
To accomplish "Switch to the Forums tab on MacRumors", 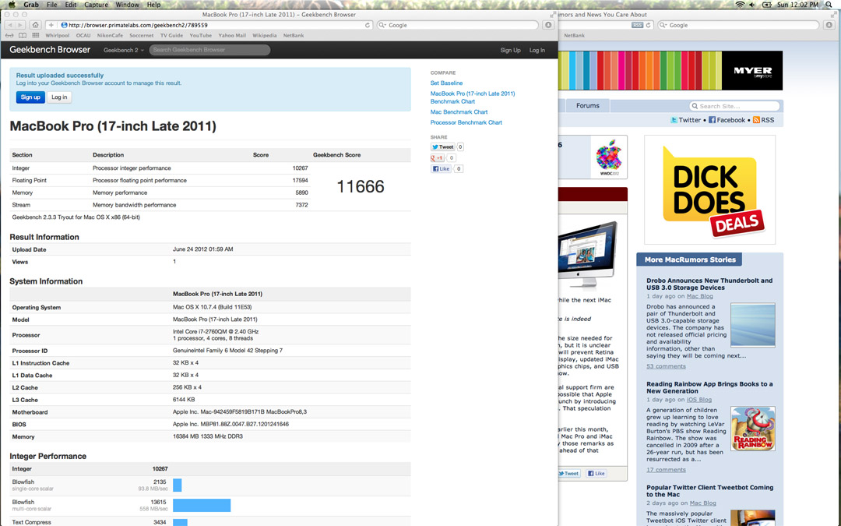I will click(x=587, y=106).
